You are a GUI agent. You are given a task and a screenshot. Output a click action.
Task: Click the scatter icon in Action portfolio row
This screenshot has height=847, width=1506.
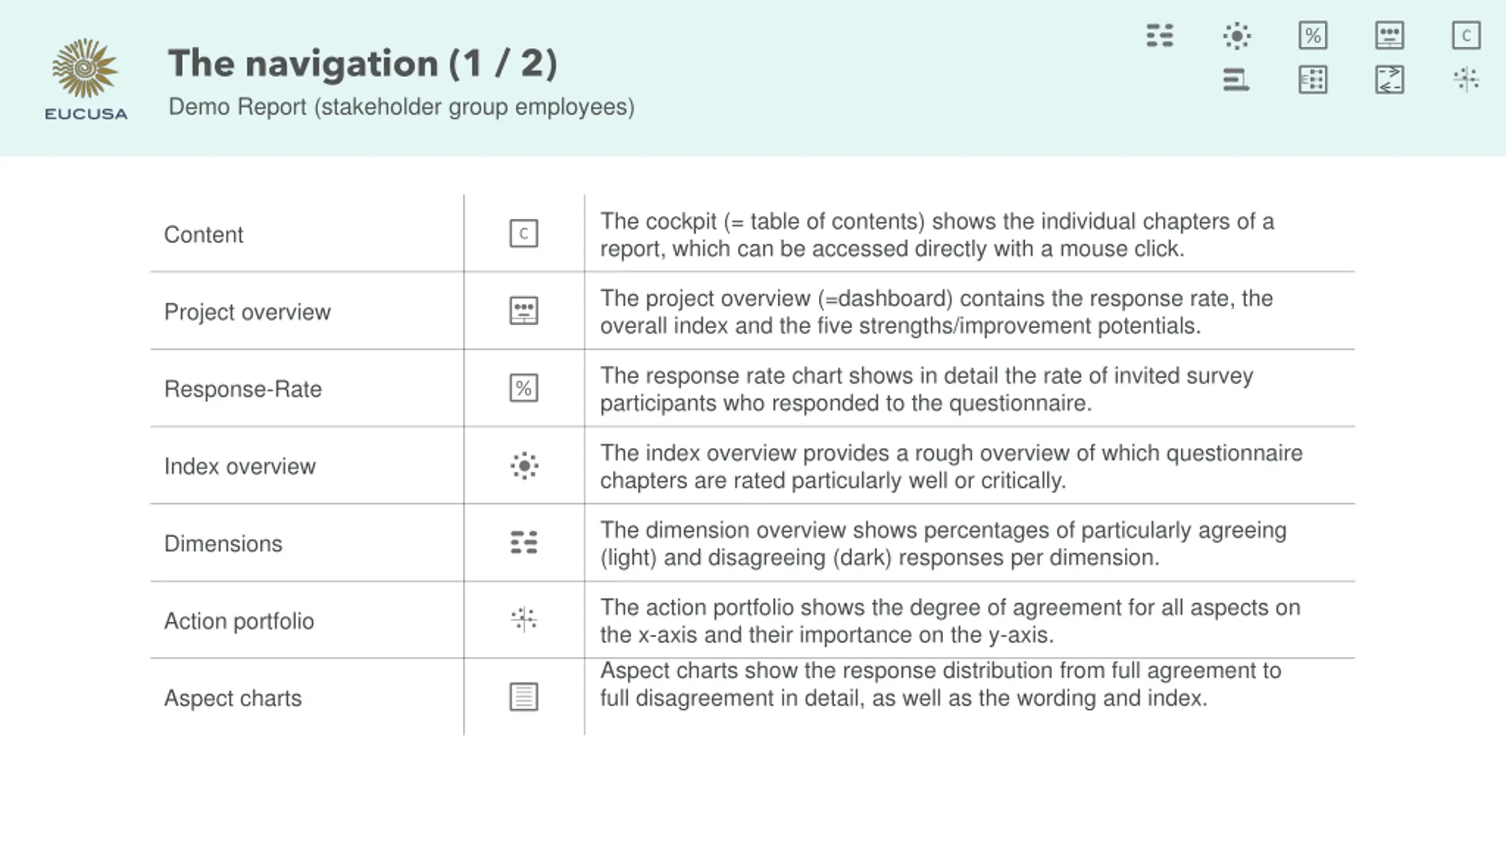pyautogui.click(x=524, y=619)
